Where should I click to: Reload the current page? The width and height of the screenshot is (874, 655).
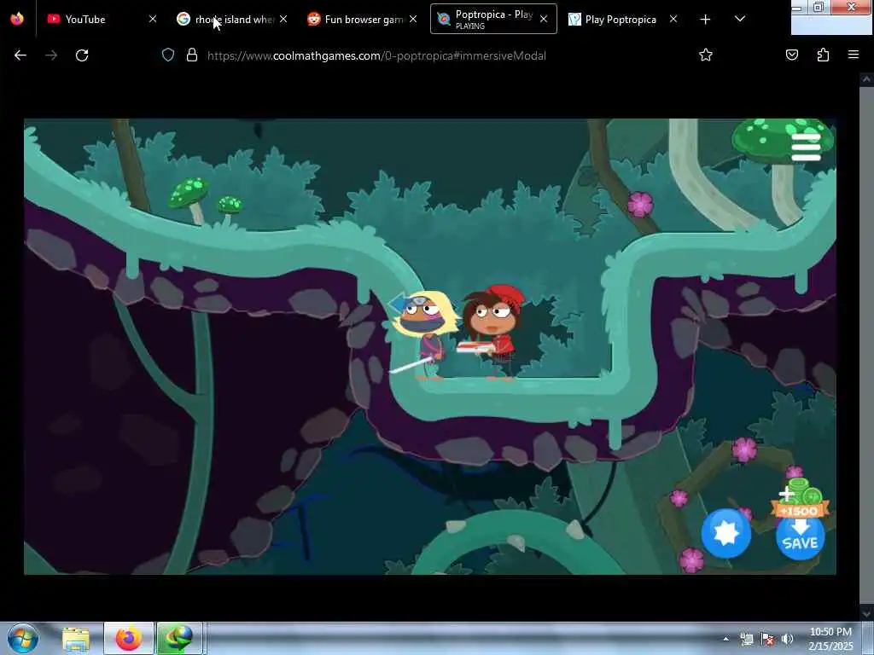[x=82, y=55]
